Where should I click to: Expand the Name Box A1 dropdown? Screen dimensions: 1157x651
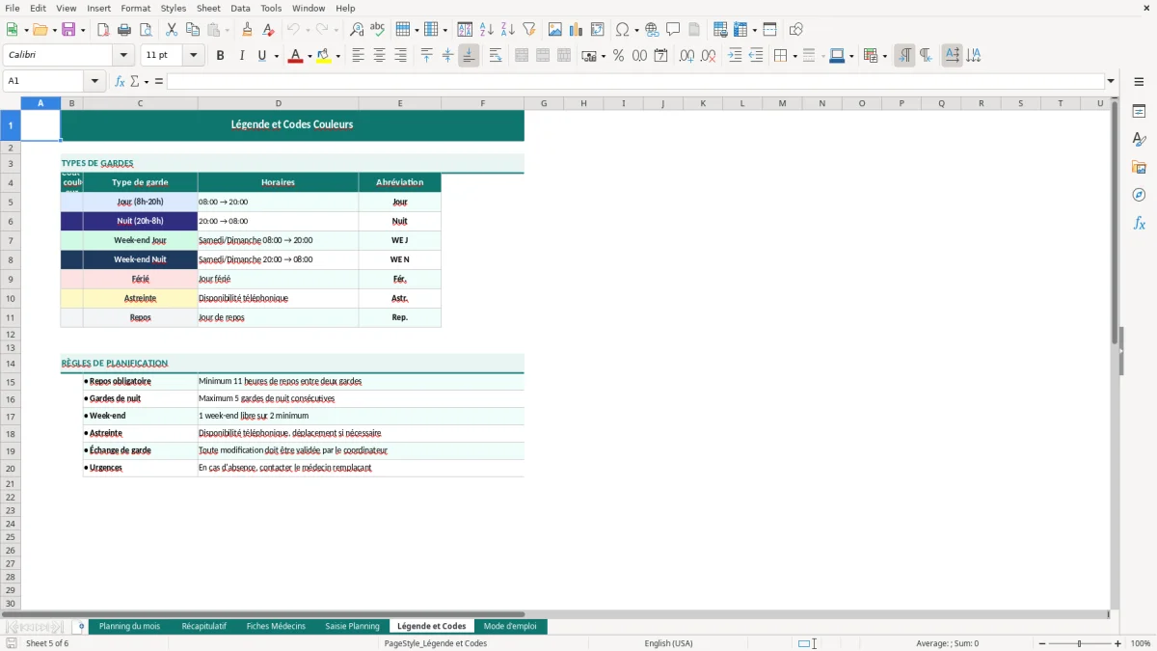(95, 81)
